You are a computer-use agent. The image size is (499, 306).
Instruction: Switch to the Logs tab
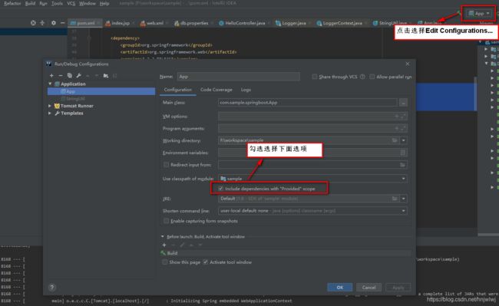click(246, 90)
